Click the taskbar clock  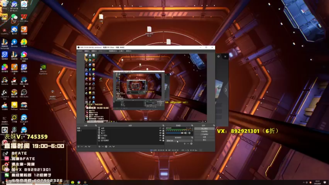coord(317,182)
